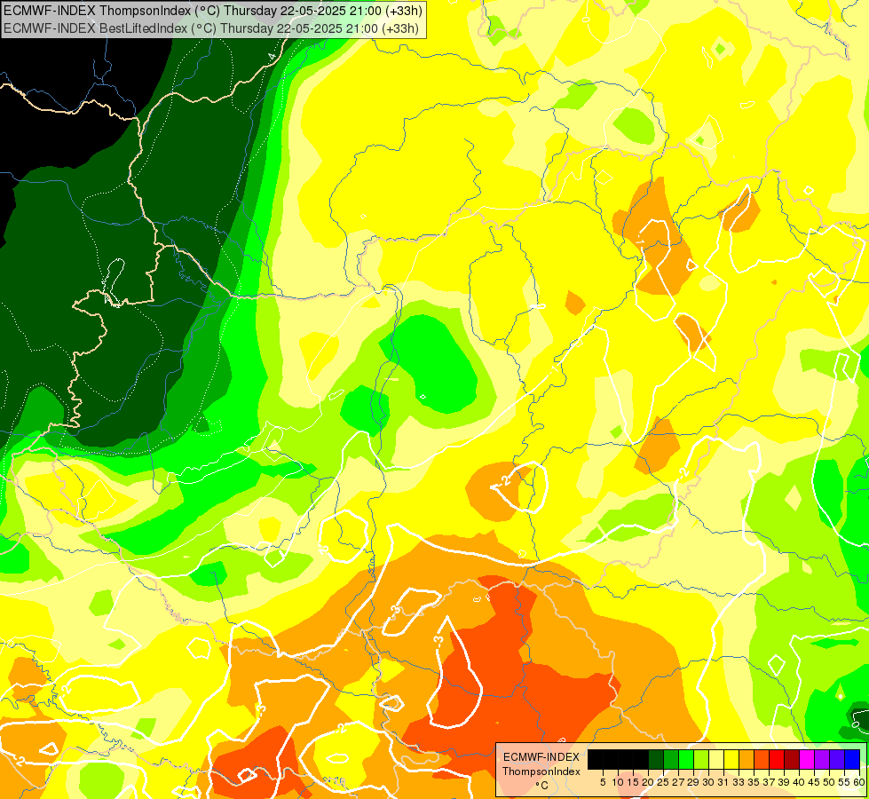
Task: Click the legend tick value '37'
Action: 770,782
